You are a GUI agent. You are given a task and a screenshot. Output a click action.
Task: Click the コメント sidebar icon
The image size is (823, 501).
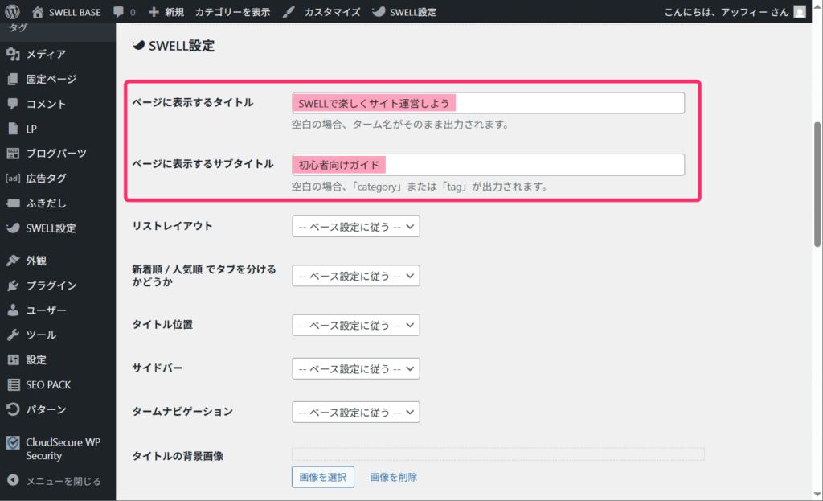tap(13, 104)
